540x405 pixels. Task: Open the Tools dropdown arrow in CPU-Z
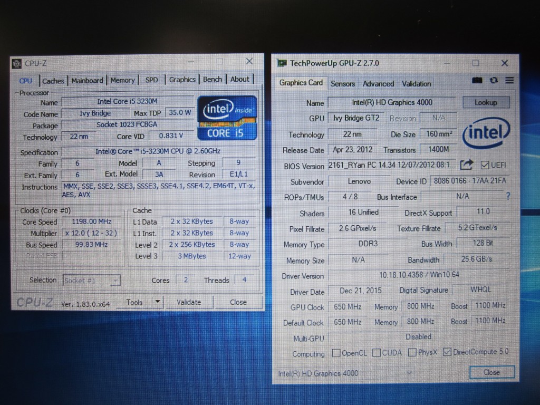pyautogui.click(x=157, y=302)
